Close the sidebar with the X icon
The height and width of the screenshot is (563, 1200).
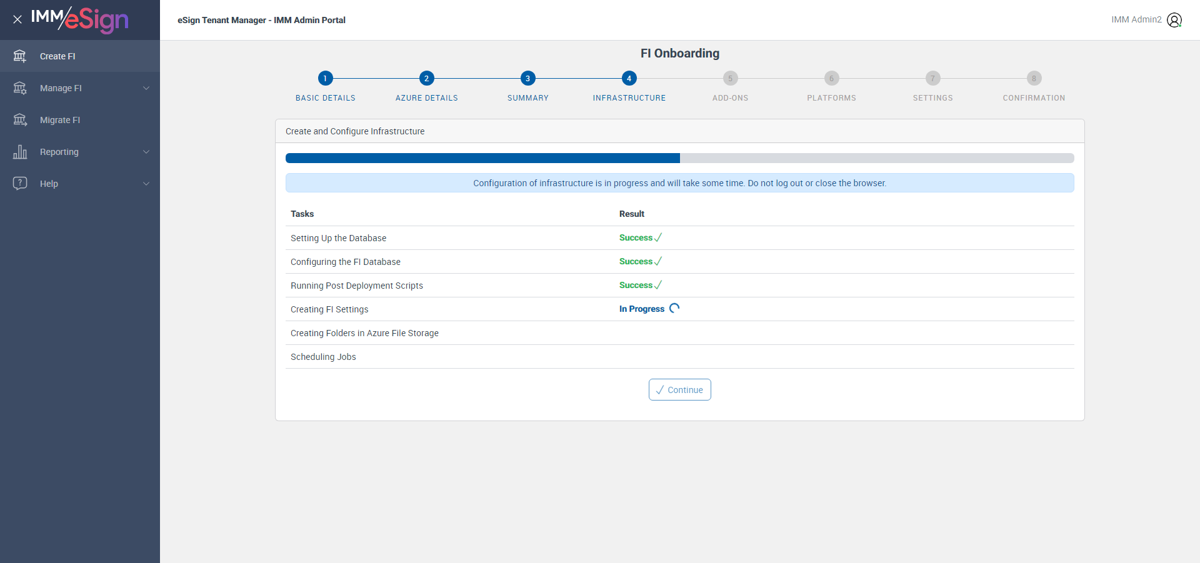[x=17, y=19]
